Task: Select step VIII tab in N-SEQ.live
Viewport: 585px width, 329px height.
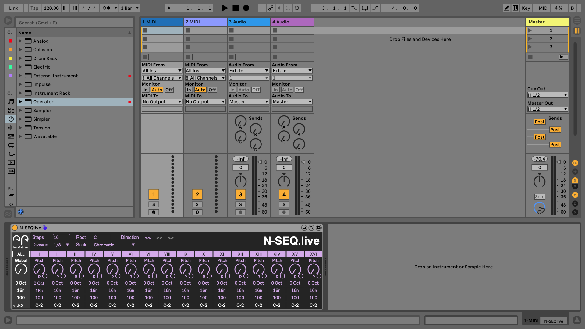Action: point(167,254)
